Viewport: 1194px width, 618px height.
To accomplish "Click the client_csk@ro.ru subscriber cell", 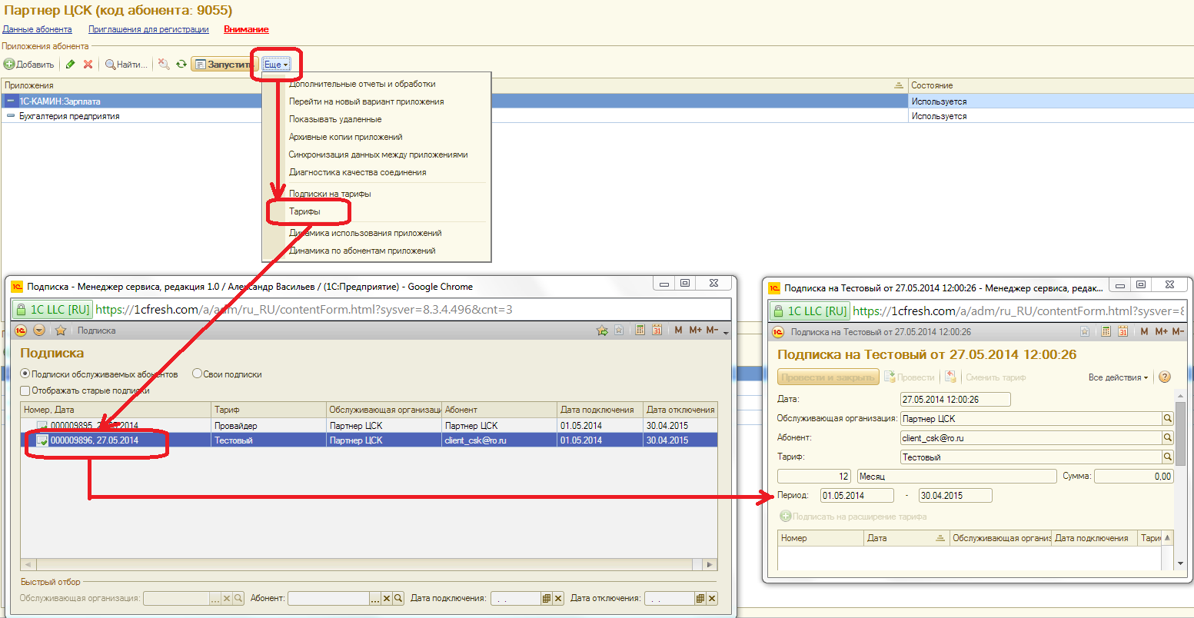I will (499, 440).
